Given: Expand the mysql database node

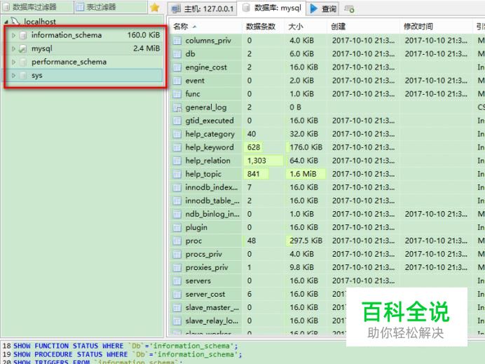Looking at the screenshot, I should (13, 48).
